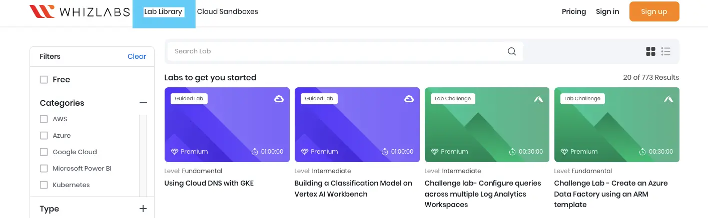
Task: Click Premium diamond on Using Cloud DNS card
Action: pos(175,151)
